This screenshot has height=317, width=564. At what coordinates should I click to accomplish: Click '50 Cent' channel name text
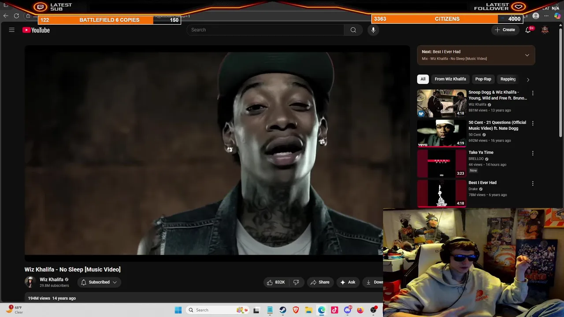475,135
